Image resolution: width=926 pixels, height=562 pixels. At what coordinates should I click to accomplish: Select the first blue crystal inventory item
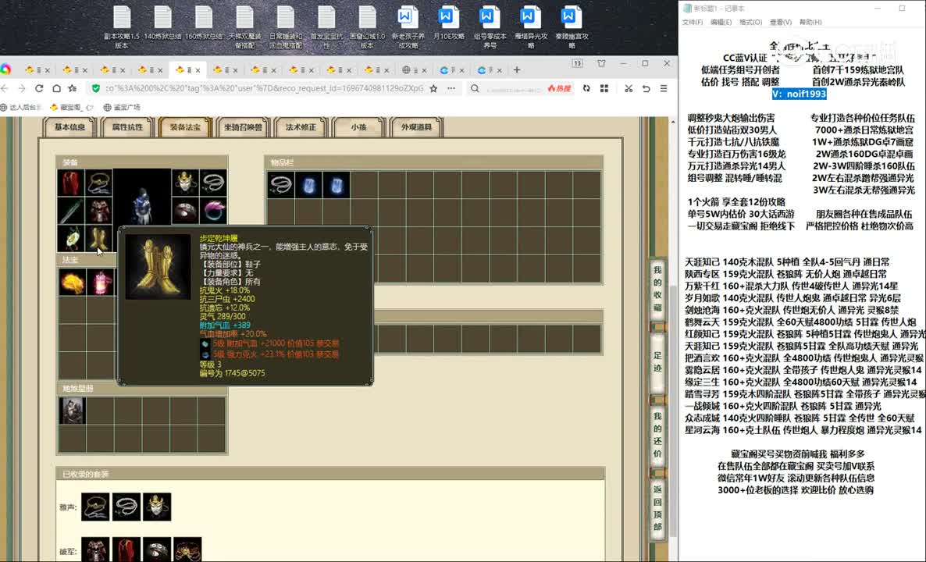308,185
